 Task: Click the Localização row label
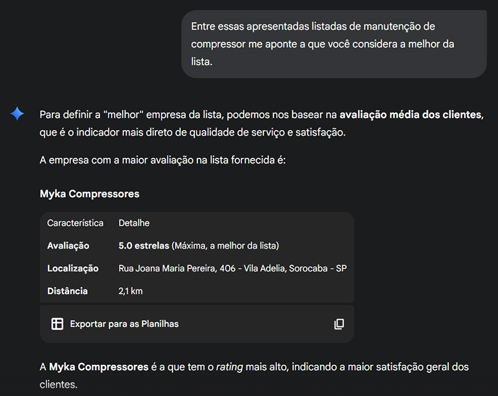pos(73,269)
